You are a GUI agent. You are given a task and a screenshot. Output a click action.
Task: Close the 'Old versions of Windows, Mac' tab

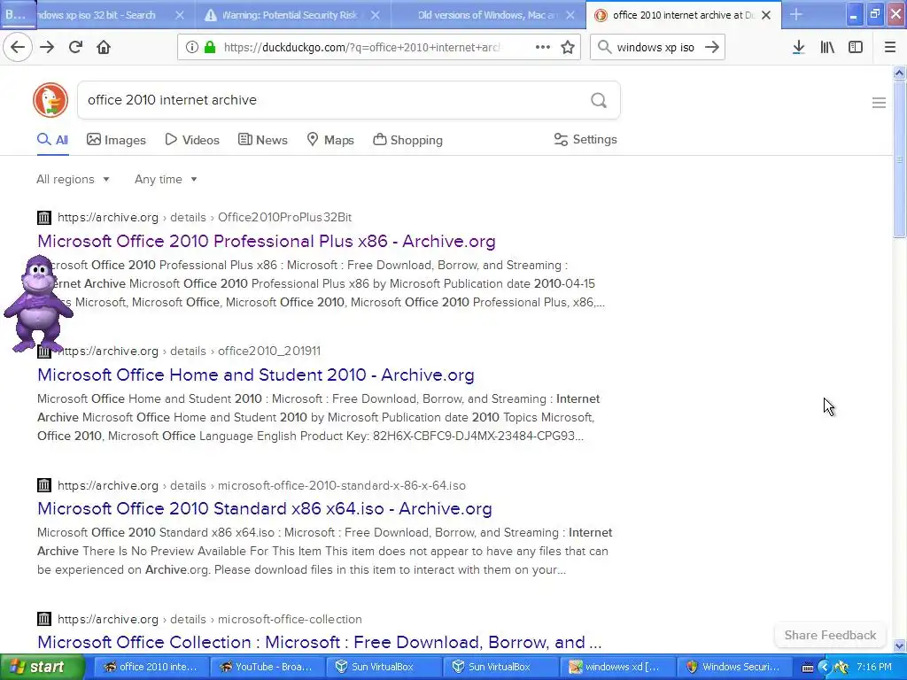click(x=570, y=15)
